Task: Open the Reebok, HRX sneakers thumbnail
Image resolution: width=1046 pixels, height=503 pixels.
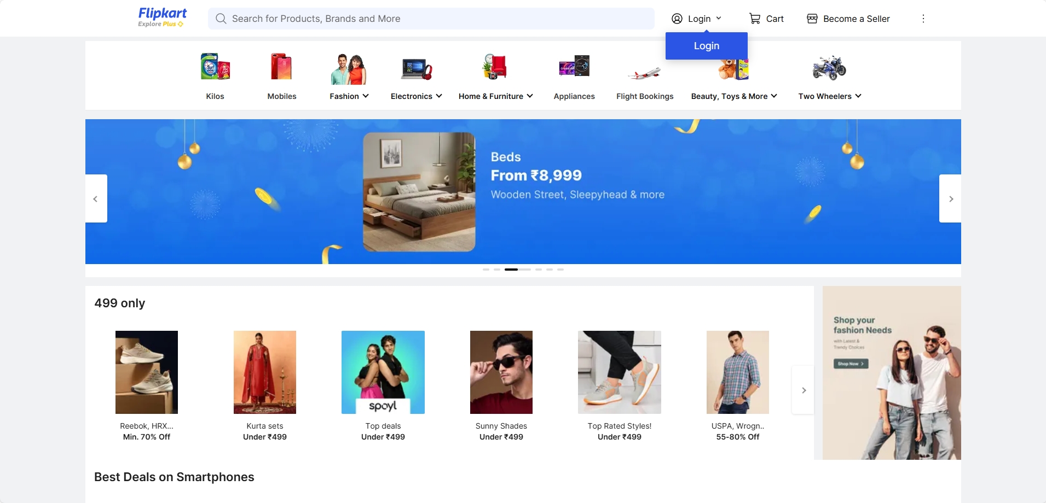Action: [147, 372]
